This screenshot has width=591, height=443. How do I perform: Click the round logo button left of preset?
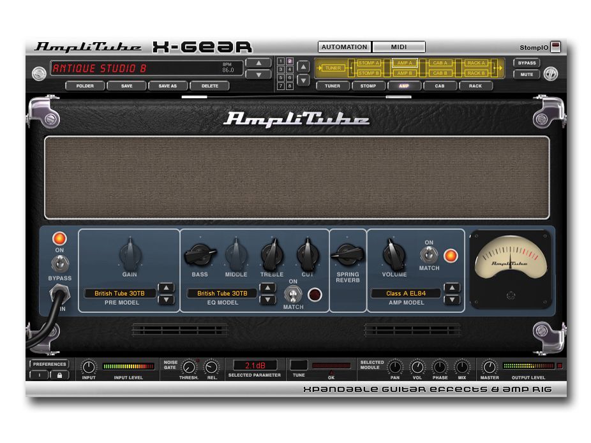39,73
